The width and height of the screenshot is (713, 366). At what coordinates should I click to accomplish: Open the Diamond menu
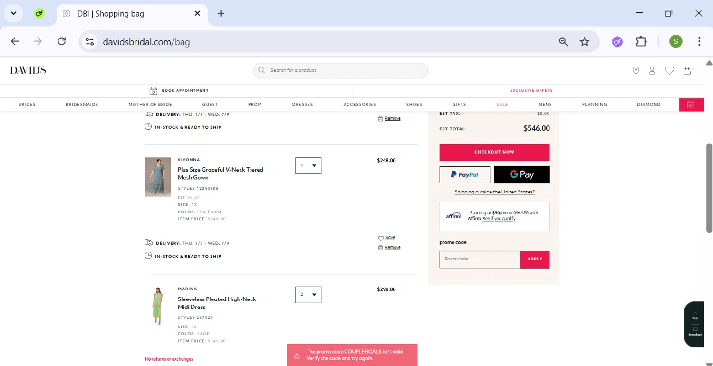[649, 105]
